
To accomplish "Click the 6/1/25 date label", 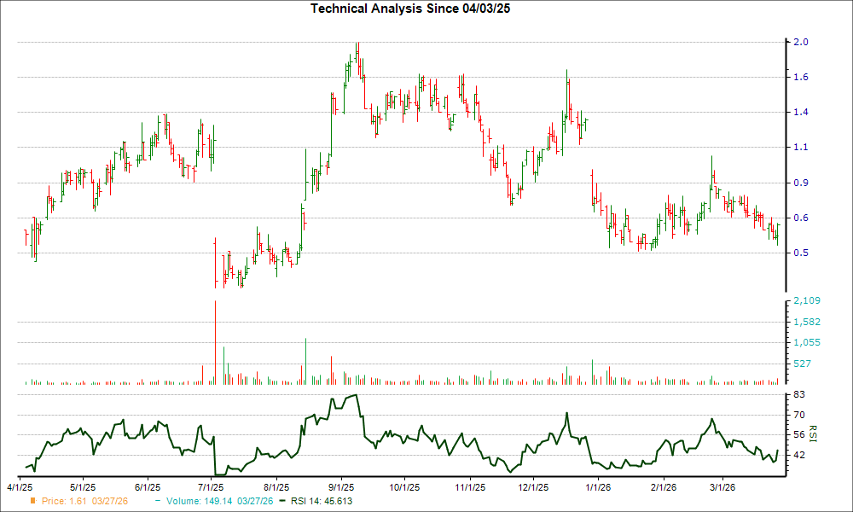I will (147, 487).
